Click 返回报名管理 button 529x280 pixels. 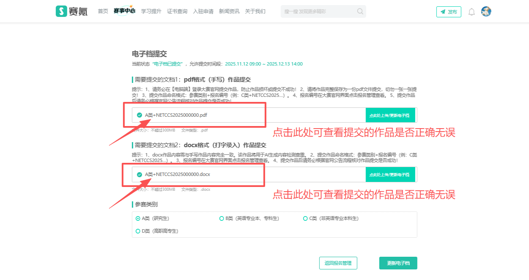coord(338,263)
